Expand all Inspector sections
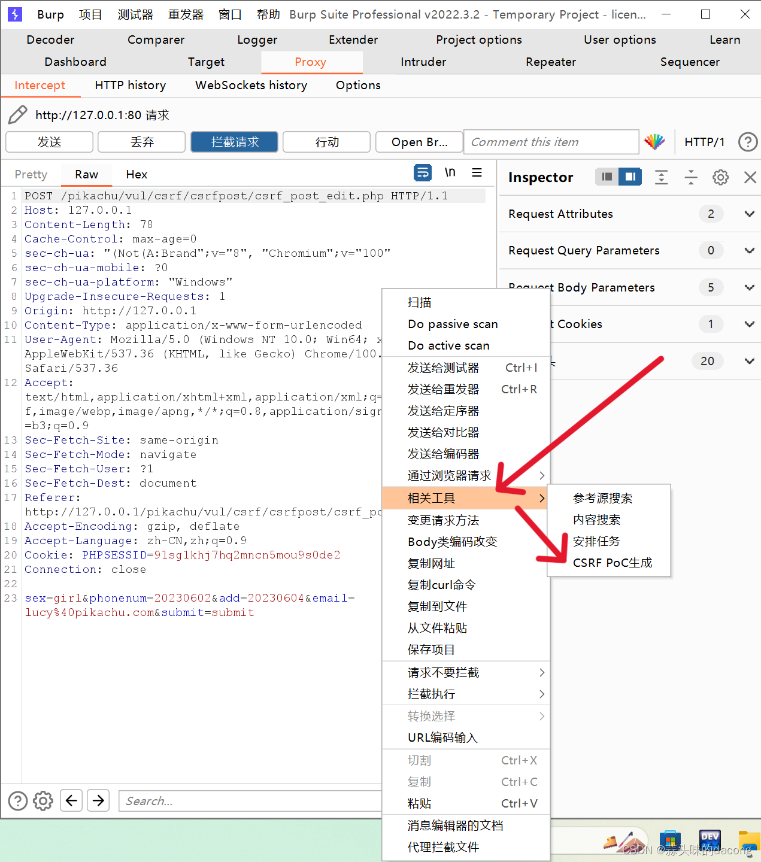The width and height of the screenshot is (761, 862). click(661, 177)
